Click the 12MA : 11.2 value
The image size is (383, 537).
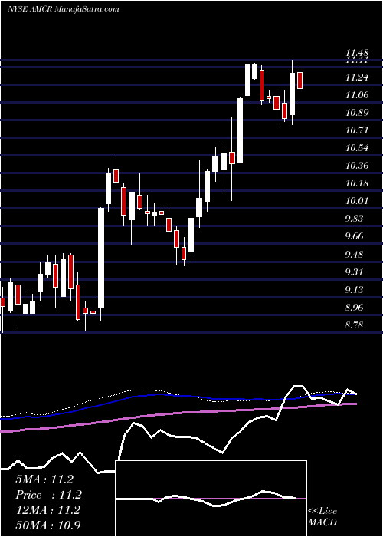47,510
